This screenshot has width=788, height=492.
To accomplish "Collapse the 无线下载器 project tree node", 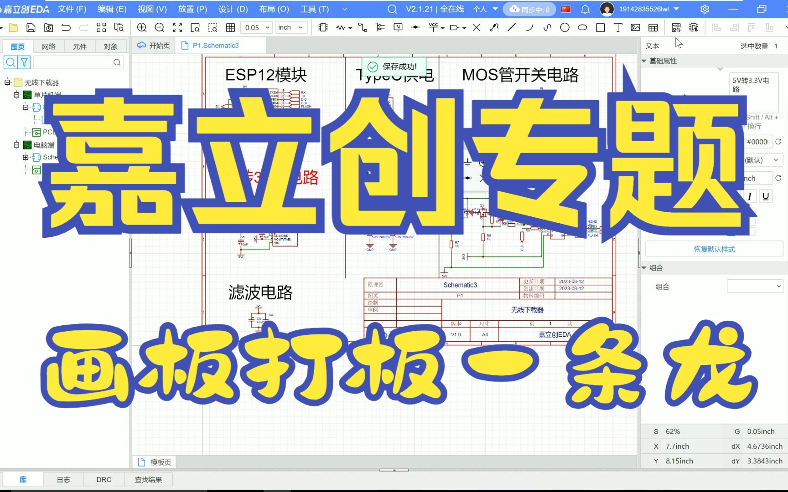I will click(8, 82).
